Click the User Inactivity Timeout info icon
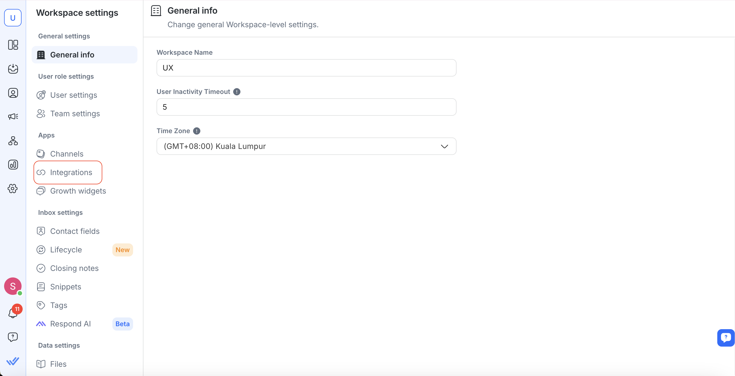The height and width of the screenshot is (376, 735). click(x=236, y=92)
